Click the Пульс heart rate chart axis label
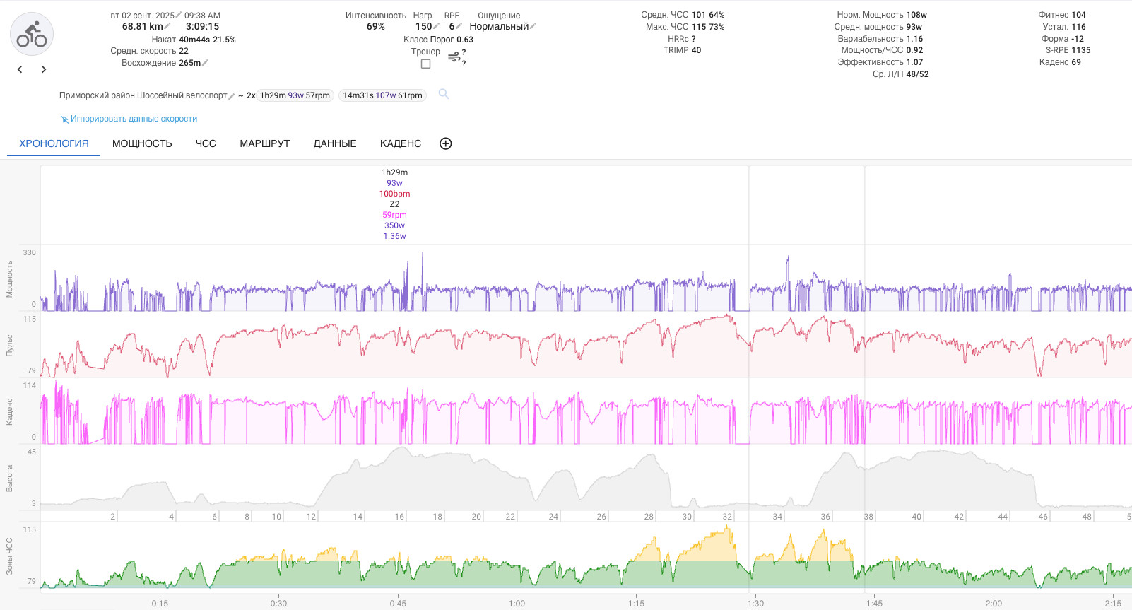 click(10, 345)
